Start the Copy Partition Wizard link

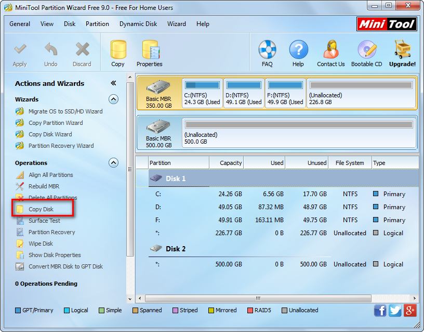(x=56, y=123)
